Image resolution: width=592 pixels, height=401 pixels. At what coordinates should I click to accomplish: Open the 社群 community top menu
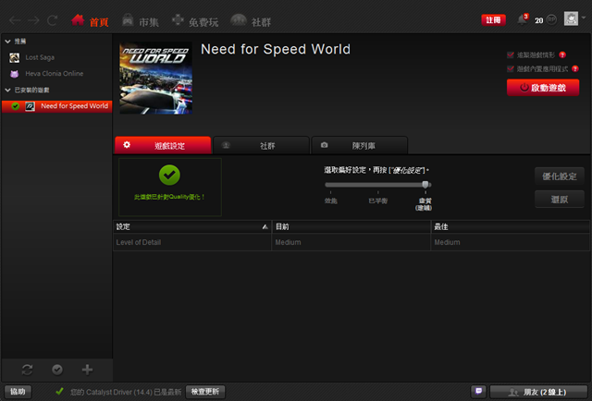click(251, 20)
